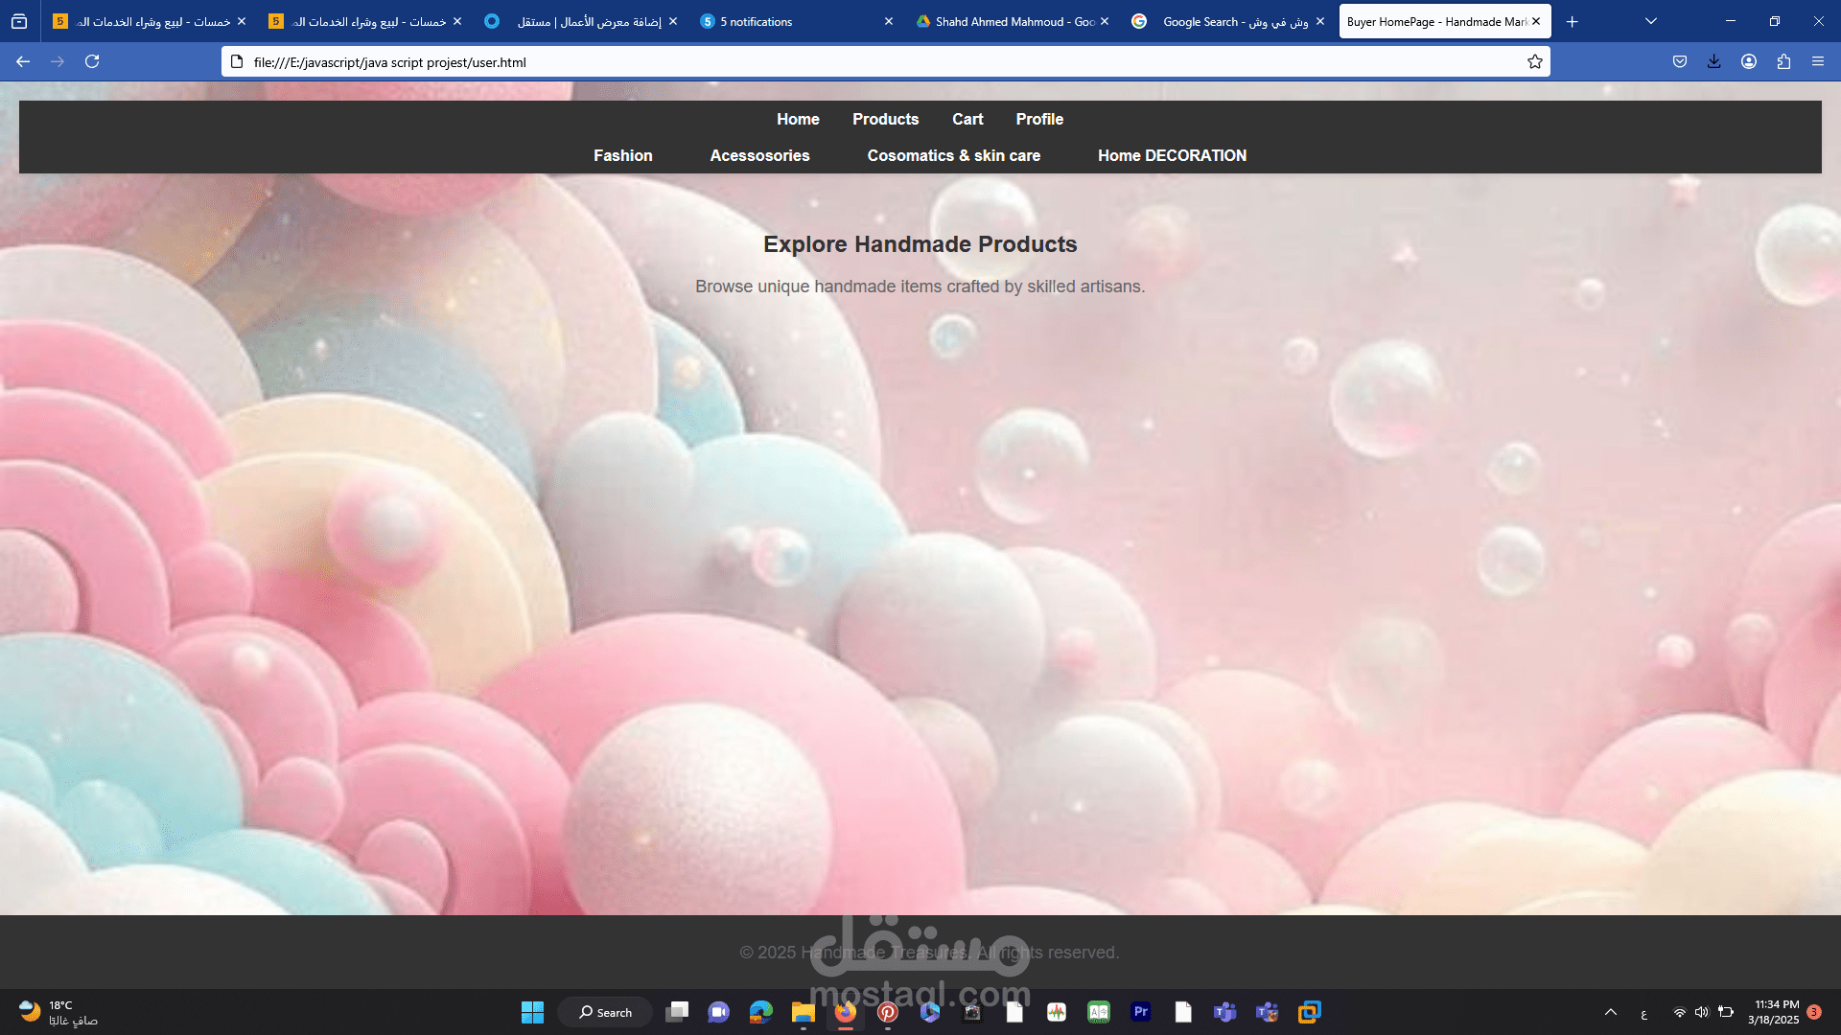Open the Windows Start menu
This screenshot has height=1035, width=1841.
click(x=532, y=1012)
